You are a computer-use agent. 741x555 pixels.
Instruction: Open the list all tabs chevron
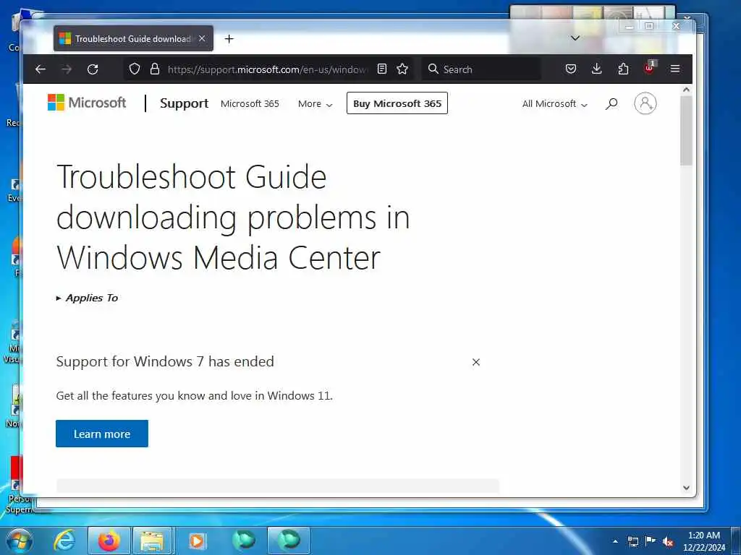tap(575, 38)
